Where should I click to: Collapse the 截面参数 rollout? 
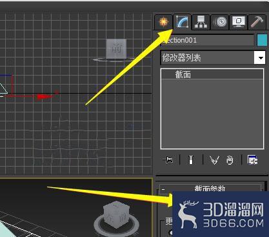[x=210, y=189]
